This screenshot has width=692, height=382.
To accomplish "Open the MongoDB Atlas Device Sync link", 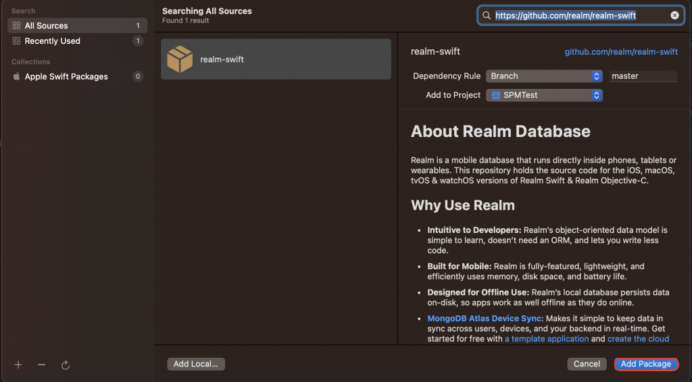I will click(x=485, y=319).
